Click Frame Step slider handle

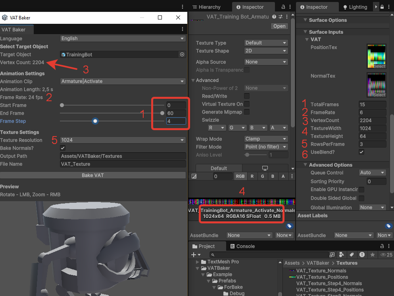coord(95,121)
